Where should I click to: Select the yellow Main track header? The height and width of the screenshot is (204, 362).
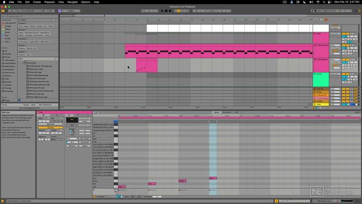click(321, 104)
